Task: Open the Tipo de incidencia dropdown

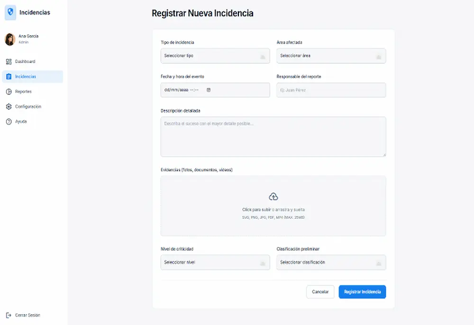Action: tap(215, 55)
